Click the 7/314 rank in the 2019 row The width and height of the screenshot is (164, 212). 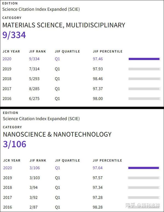point(34,69)
